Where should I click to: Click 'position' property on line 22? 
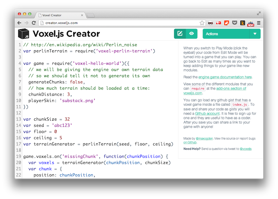point(44,175)
